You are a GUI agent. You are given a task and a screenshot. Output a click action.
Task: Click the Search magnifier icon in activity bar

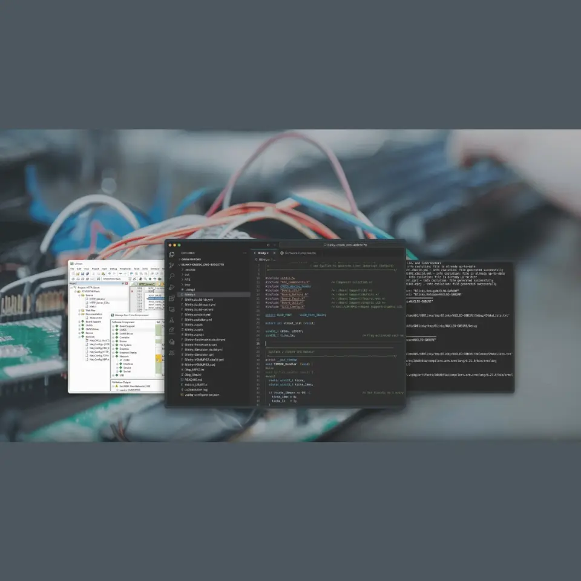[172, 276]
